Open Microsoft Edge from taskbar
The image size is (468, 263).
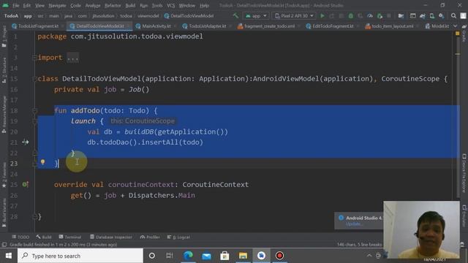click(x=188, y=256)
